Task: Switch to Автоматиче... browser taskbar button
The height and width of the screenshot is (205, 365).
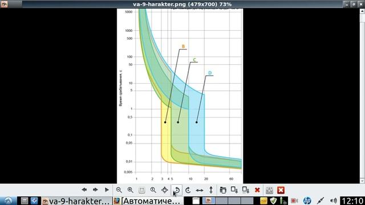Action: 148,201
